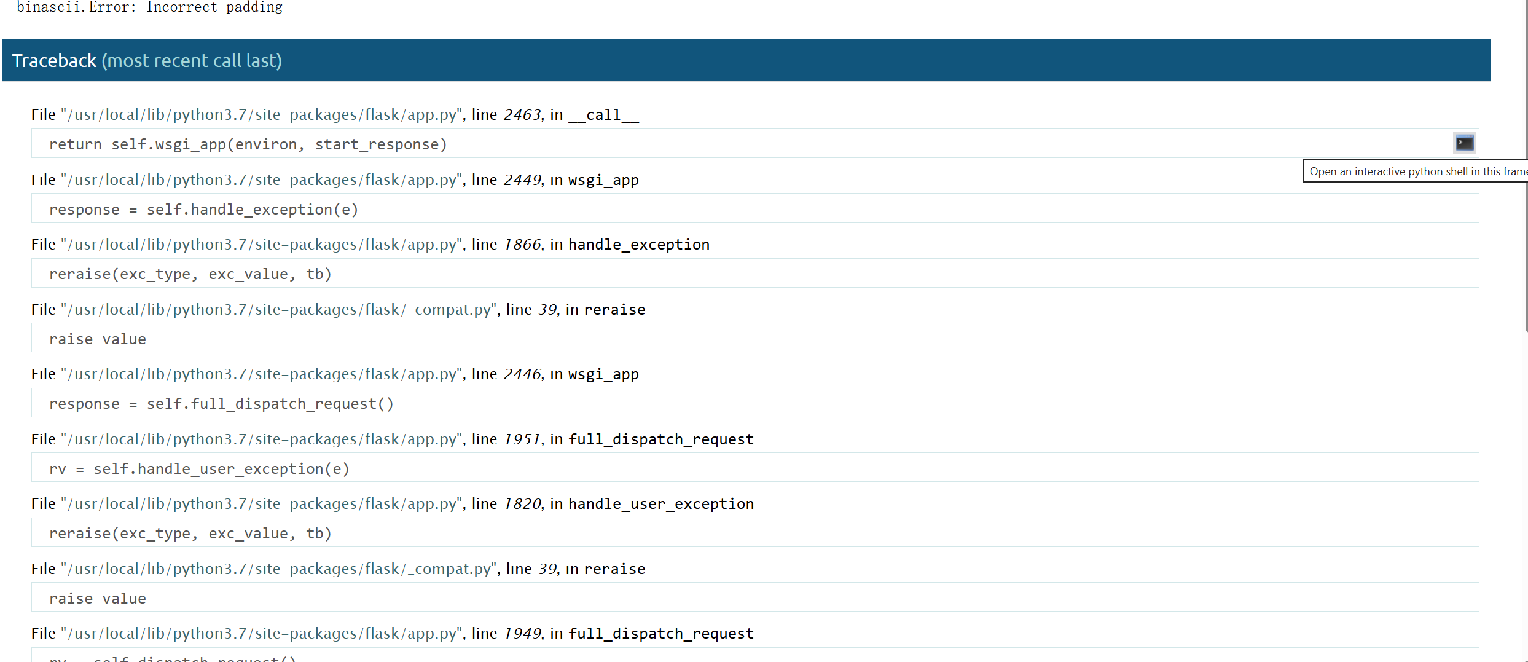The height and width of the screenshot is (662, 1528).
Task: Select frame at line 1866 handle_exception
Action: click(x=370, y=245)
